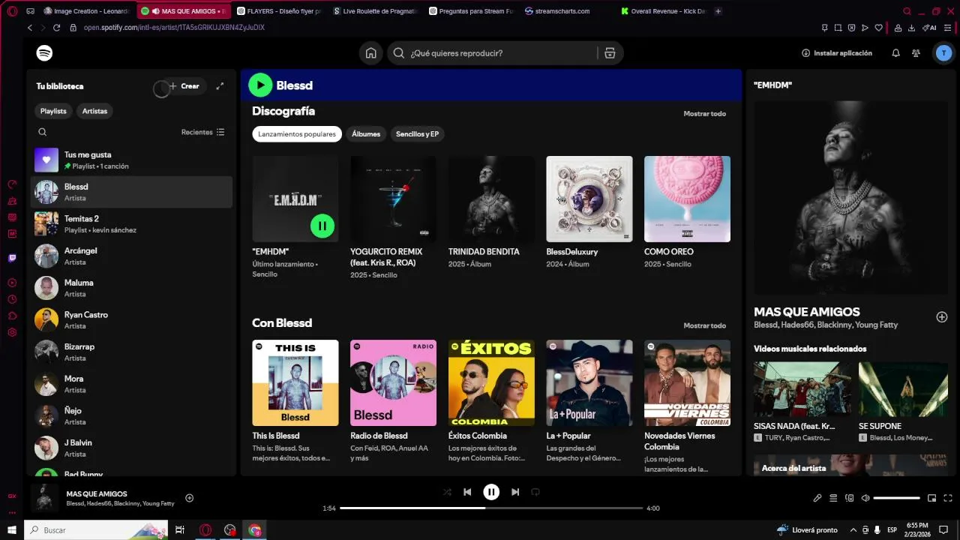This screenshot has height=540, width=960.
Task: Open This Is Blessd playlist
Action: 295,382
